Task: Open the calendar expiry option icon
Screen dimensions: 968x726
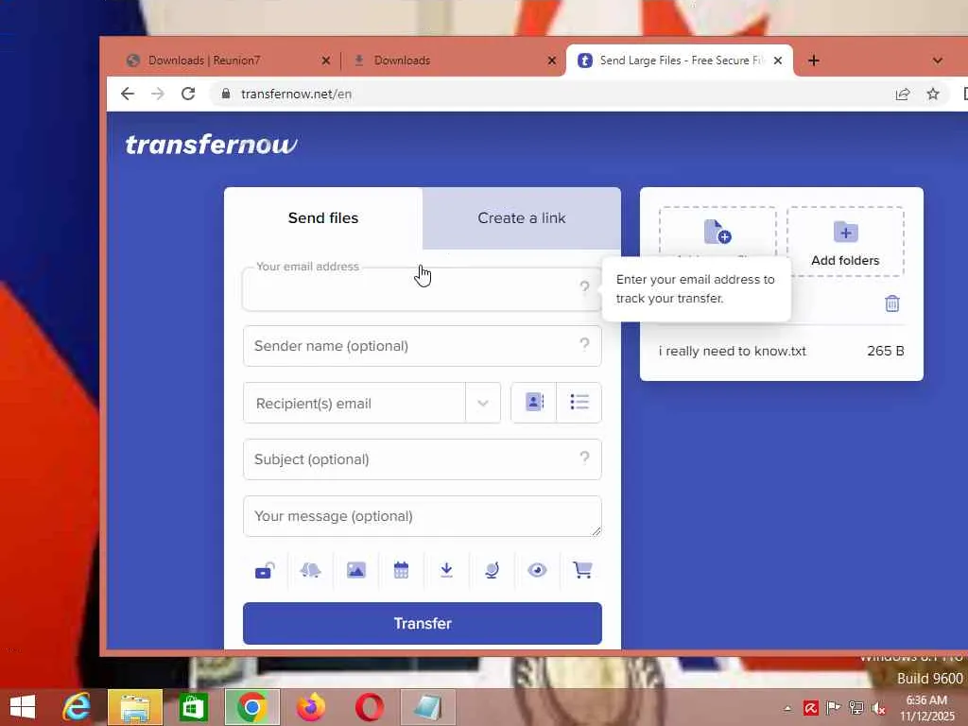Action: 401,570
